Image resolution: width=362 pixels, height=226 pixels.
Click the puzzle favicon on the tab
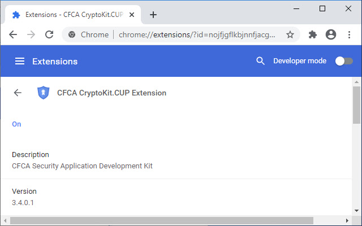click(x=16, y=15)
